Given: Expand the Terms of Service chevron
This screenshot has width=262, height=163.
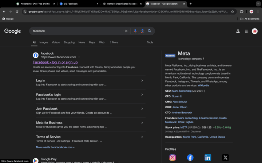Looking at the screenshot, I should [142, 137].
